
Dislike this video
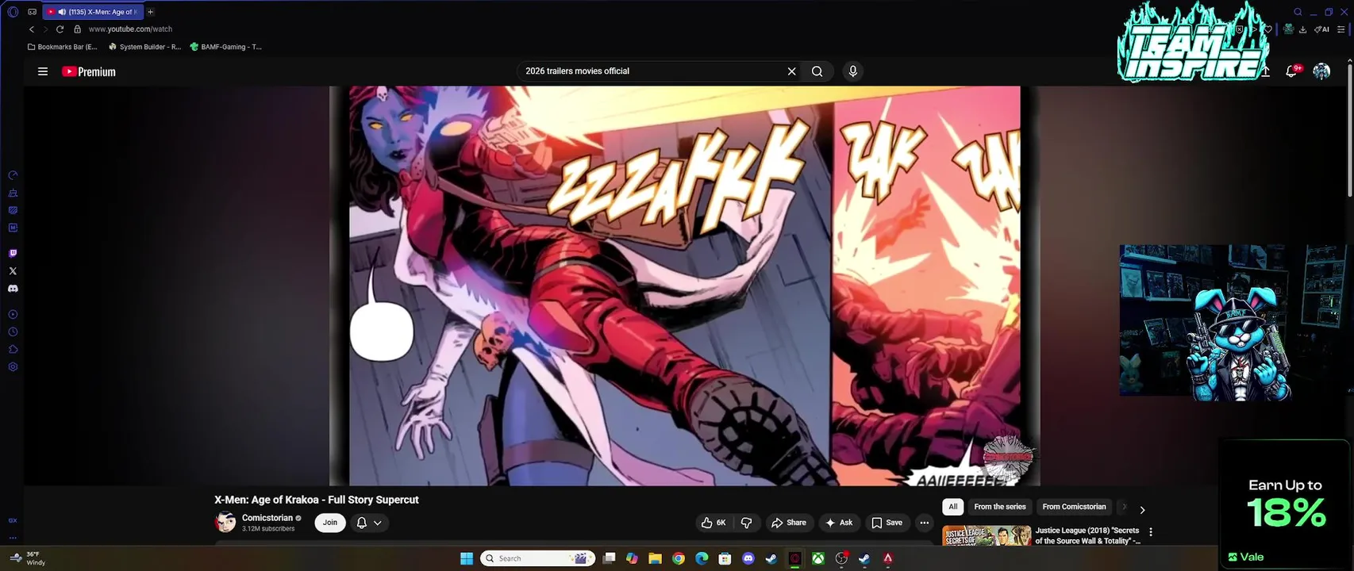tap(746, 523)
